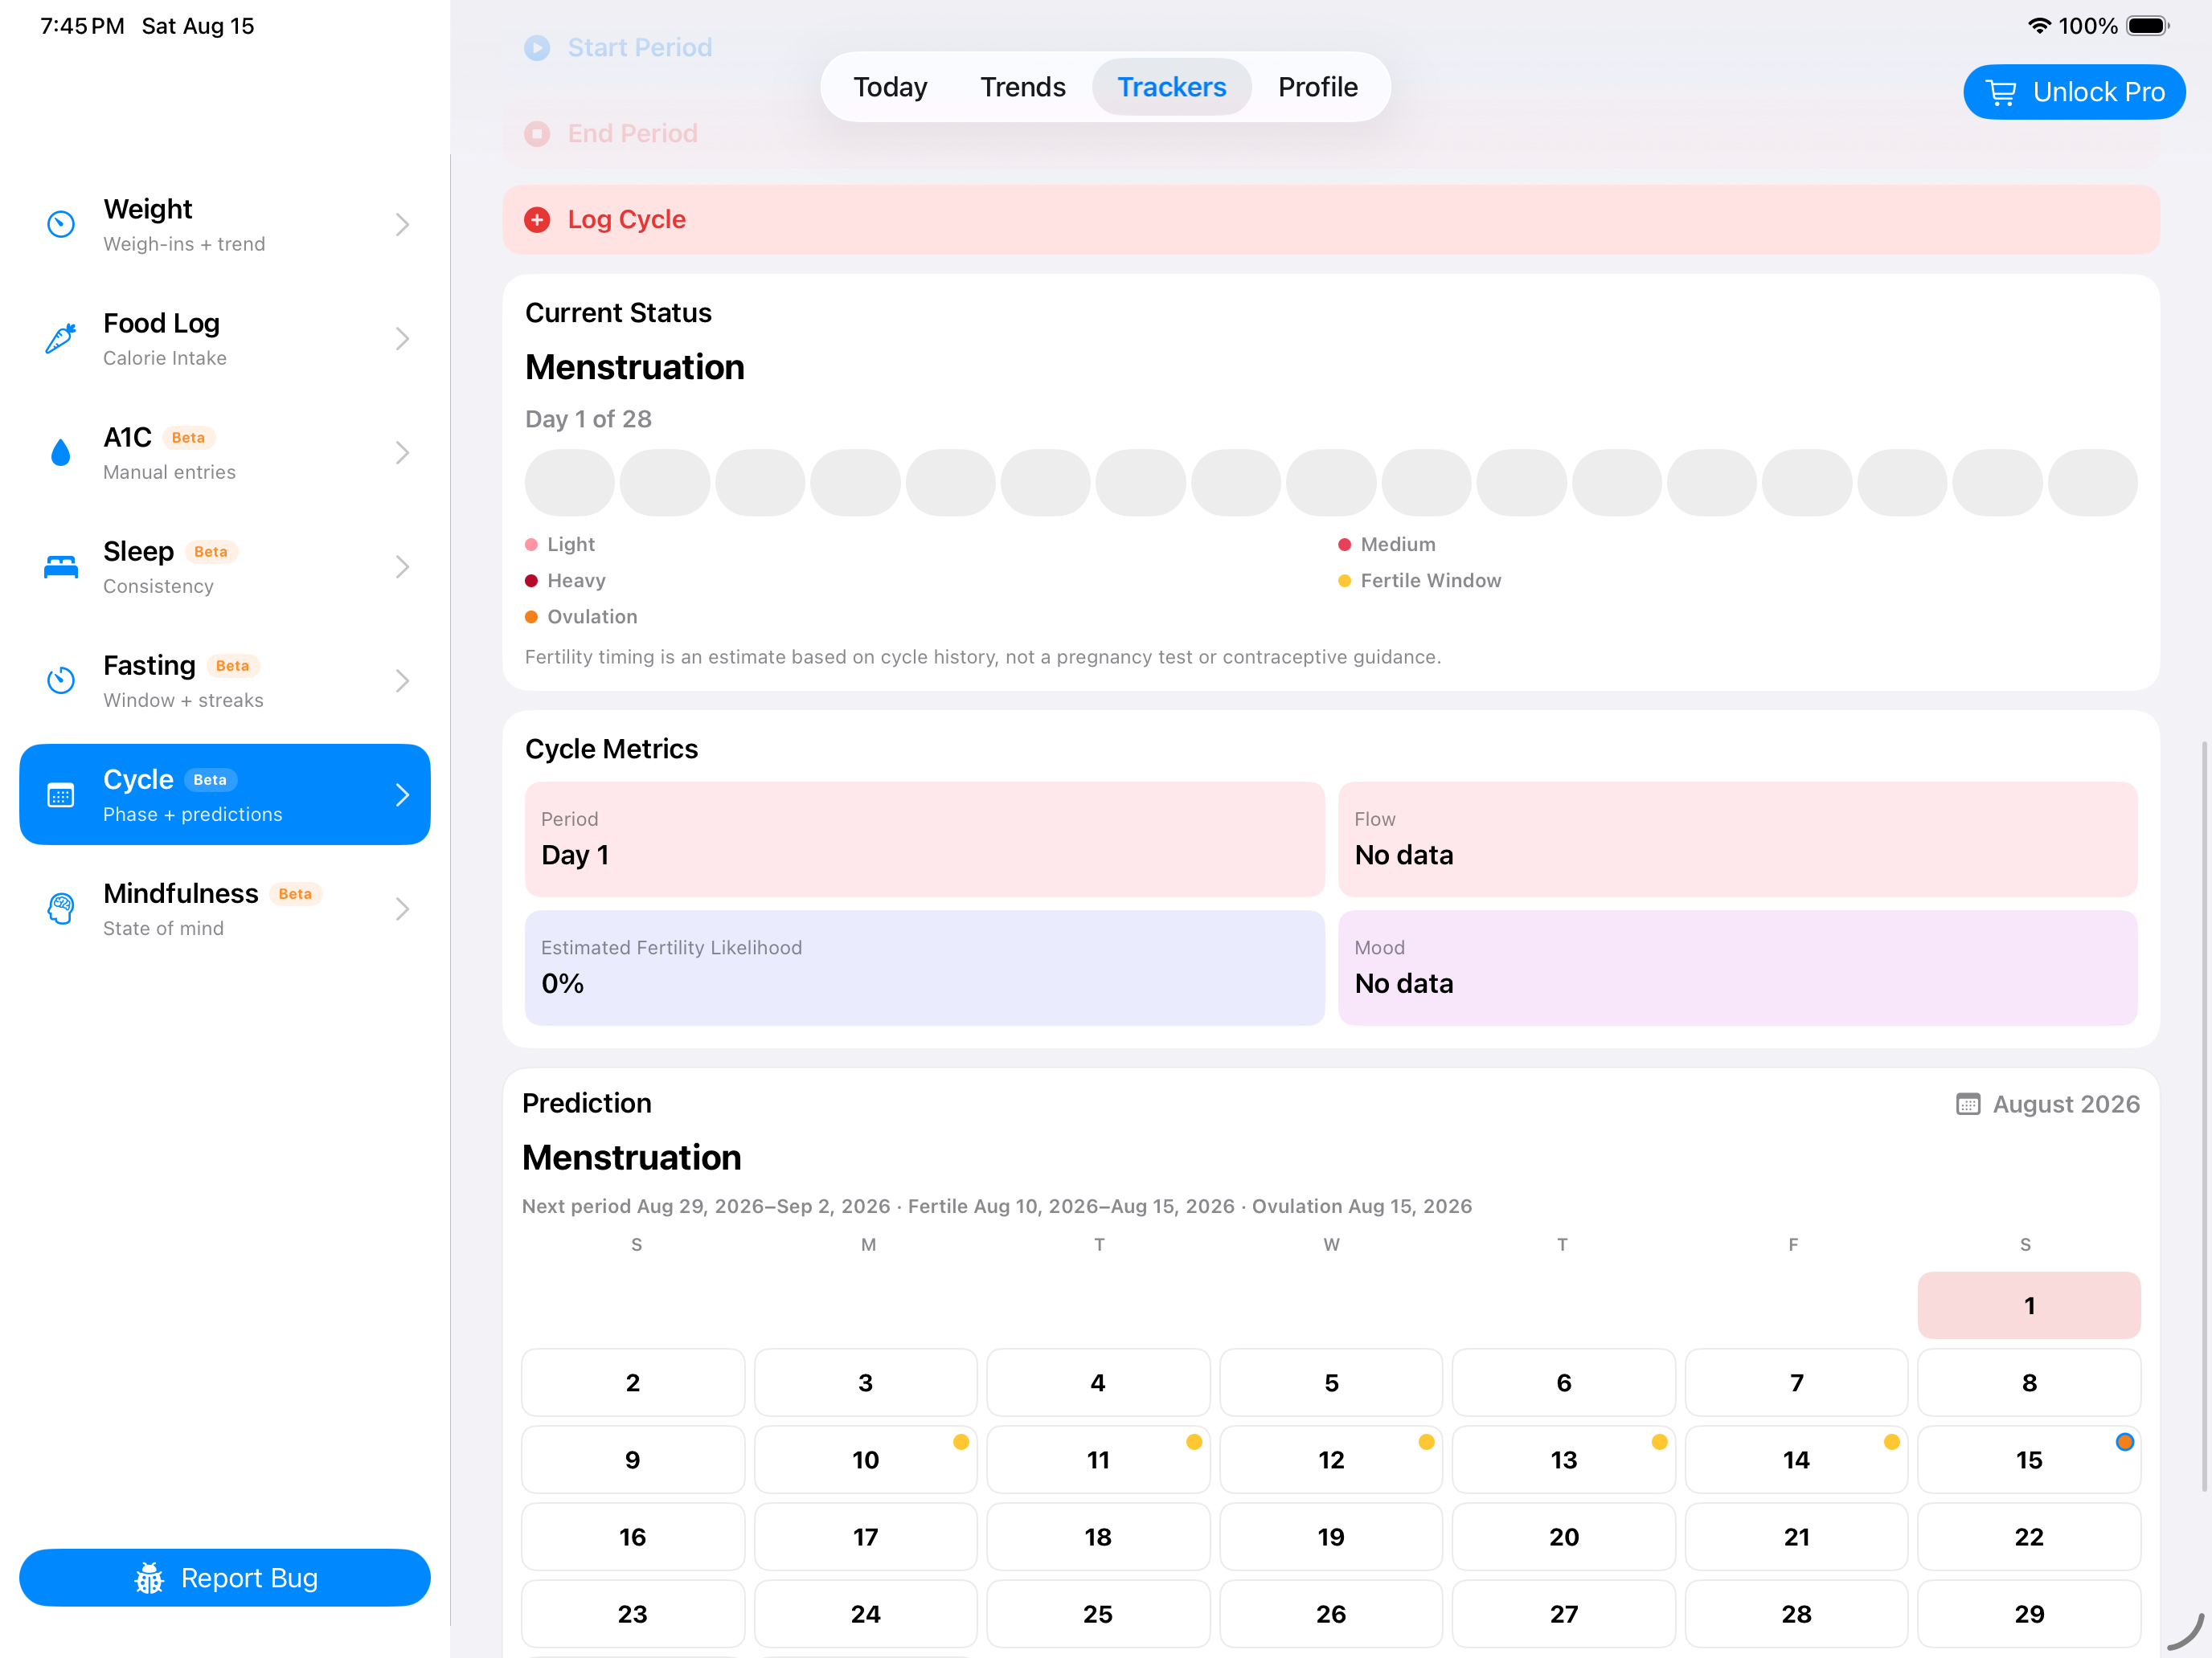Open the Profile tab
Image resolution: width=2212 pixels, height=1658 pixels.
point(1317,87)
